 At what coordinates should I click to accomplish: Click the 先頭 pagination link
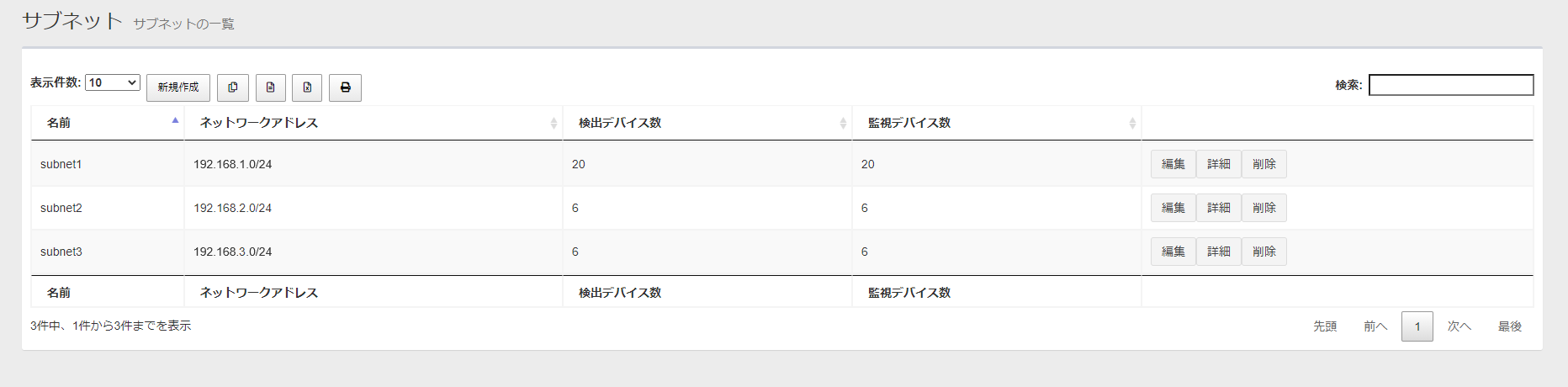click(1324, 326)
